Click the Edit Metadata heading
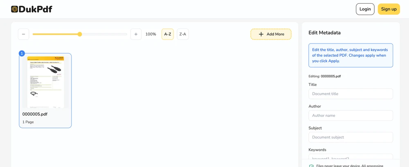 pos(324,33)
